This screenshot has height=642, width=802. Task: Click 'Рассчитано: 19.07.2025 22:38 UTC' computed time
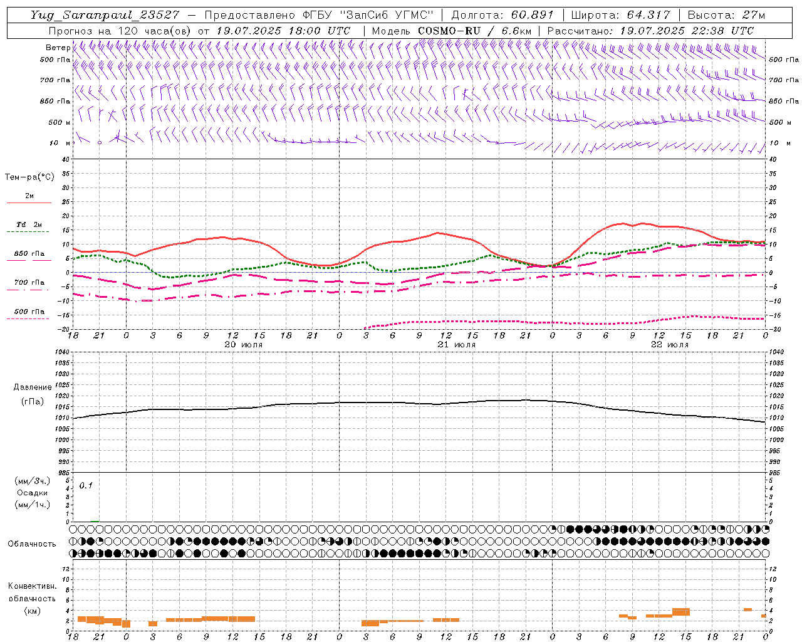(650, 31)
